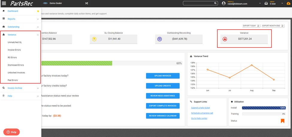
Task: Click the shuffle dealer switch icon
Action: click(87, 3)
